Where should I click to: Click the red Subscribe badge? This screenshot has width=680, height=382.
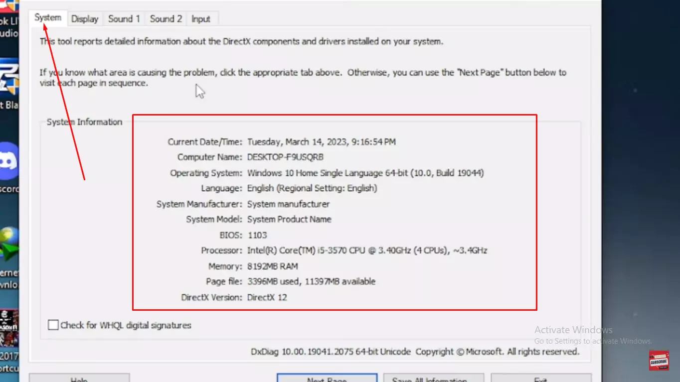(659, 361)
